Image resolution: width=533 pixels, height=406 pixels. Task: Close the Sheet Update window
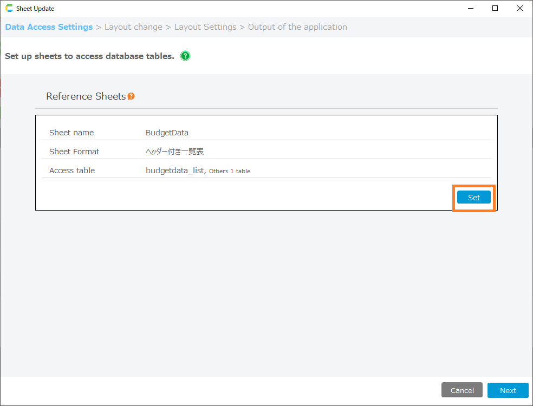coord(520,8)
